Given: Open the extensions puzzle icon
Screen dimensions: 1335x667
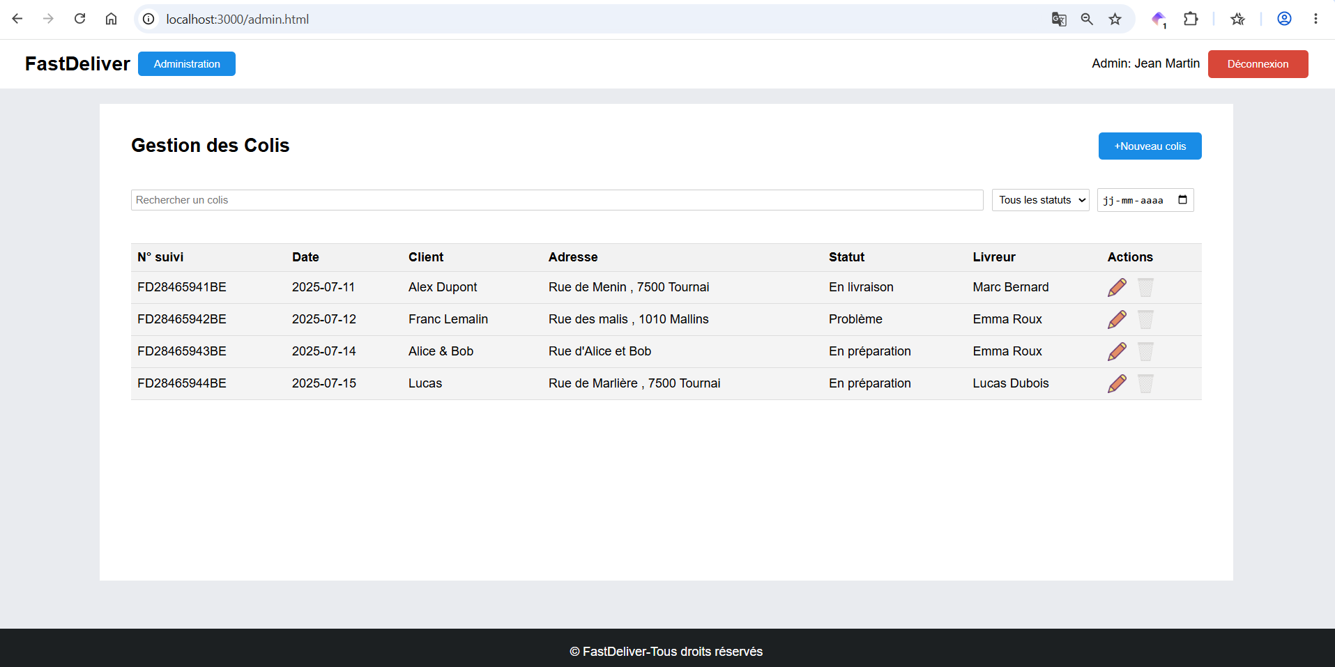Looking at the screenshot, I should pos(1191,19).
